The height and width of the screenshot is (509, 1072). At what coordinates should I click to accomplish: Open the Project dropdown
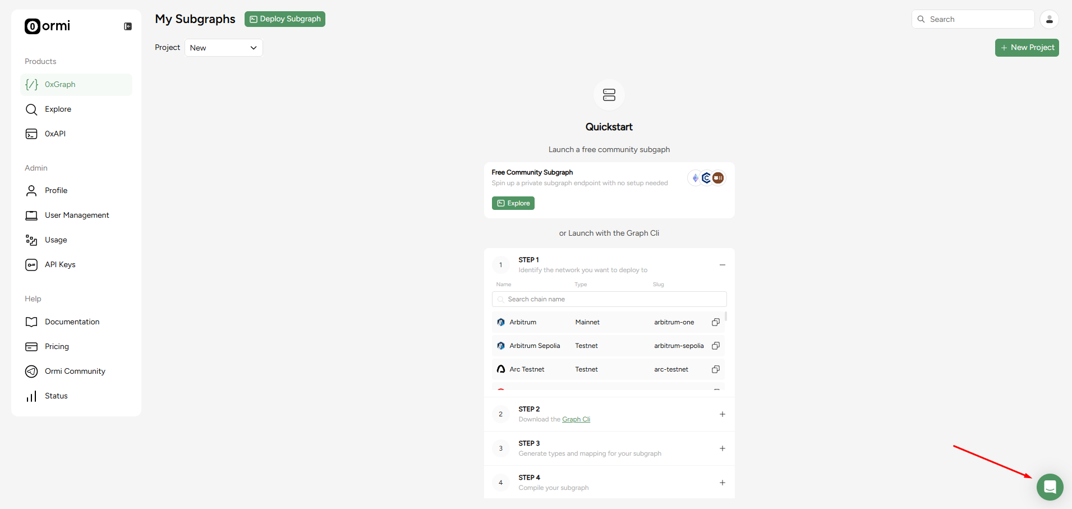[223, 48]
